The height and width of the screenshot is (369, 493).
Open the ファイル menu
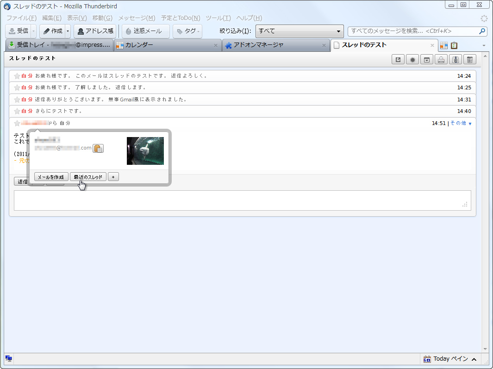click(x=21, y=18)
